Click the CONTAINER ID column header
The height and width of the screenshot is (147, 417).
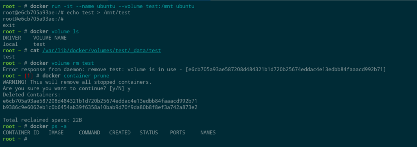pos(21,133)
